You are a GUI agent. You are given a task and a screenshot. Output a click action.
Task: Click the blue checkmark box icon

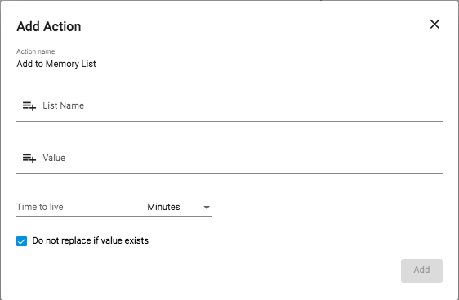point(22,241)
